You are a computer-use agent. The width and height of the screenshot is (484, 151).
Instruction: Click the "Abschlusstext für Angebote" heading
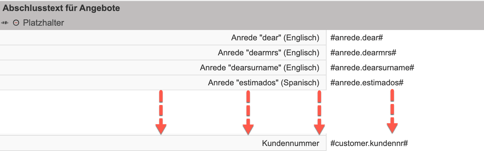pyautogui.click(x=62, y=8)
